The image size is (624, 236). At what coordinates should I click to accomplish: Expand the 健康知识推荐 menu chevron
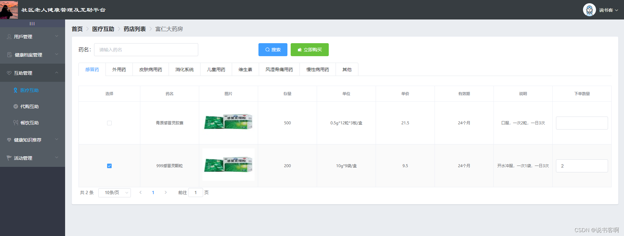coord(57,139)
